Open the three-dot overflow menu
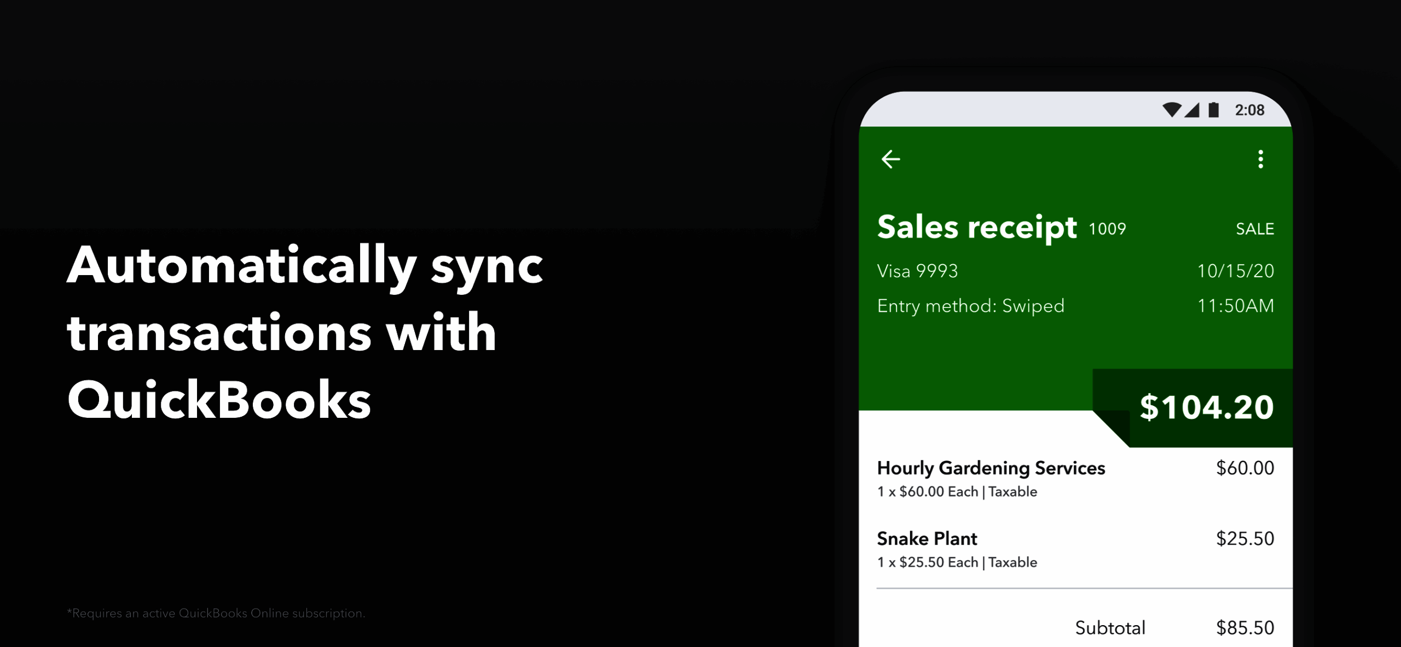 tap(1260, 159)
